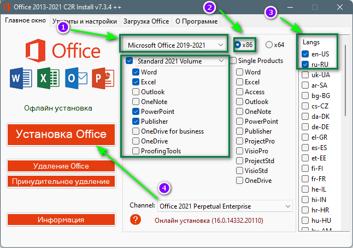
Task: Check Outlook under Single Products
Action: click(239, 102)
